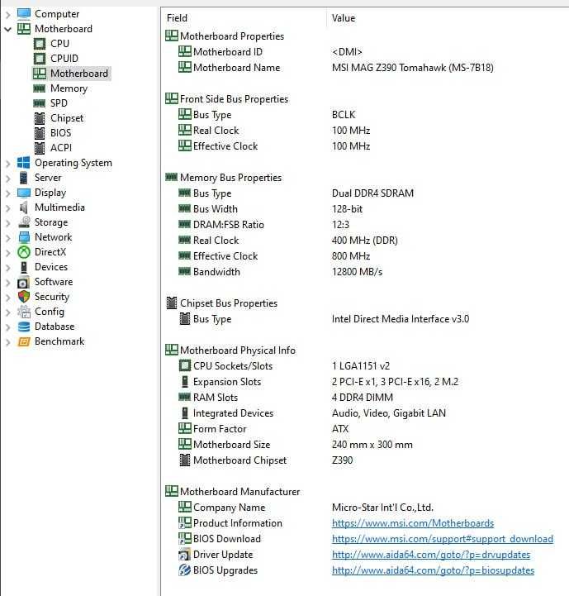Click the Operating System Windows logo icon
The image size is (569, 596).
point(24,163)
